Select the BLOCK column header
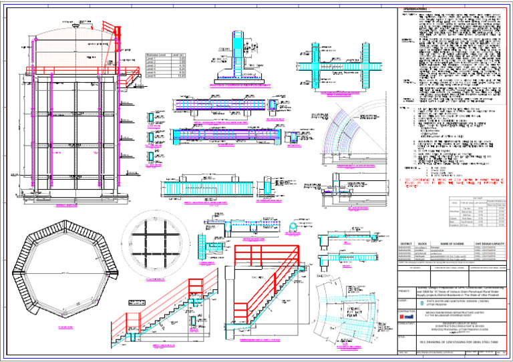 [x=422, y=244]
